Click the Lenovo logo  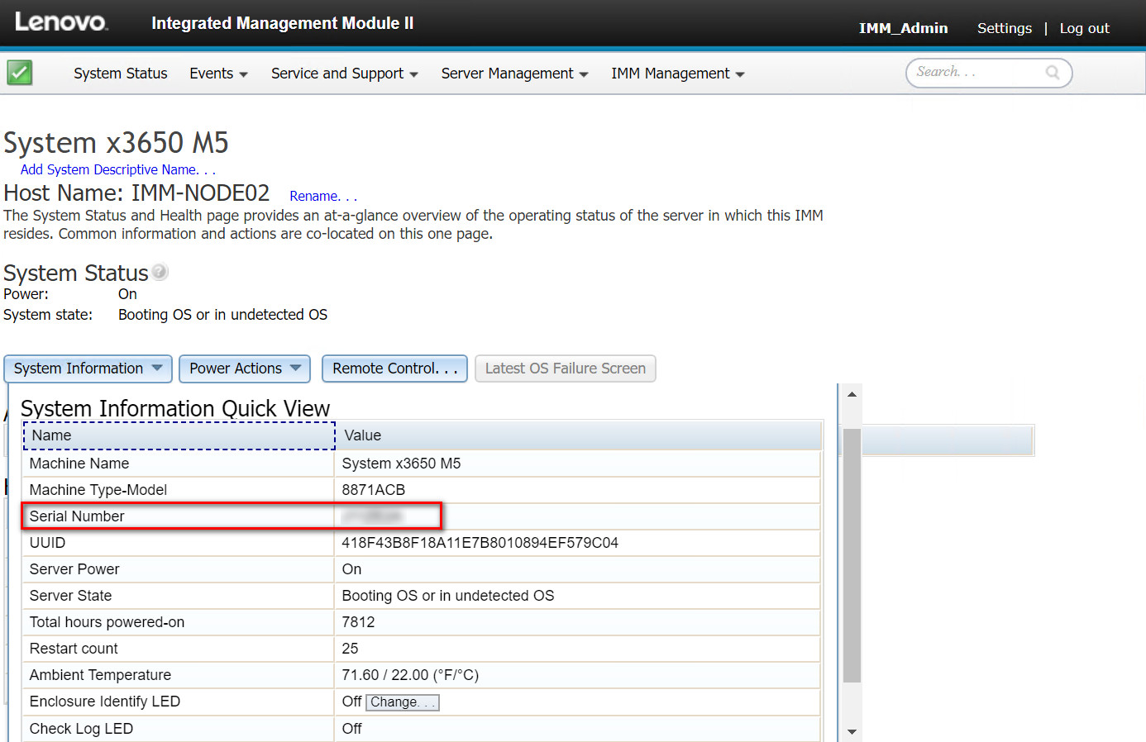point(61,22)
